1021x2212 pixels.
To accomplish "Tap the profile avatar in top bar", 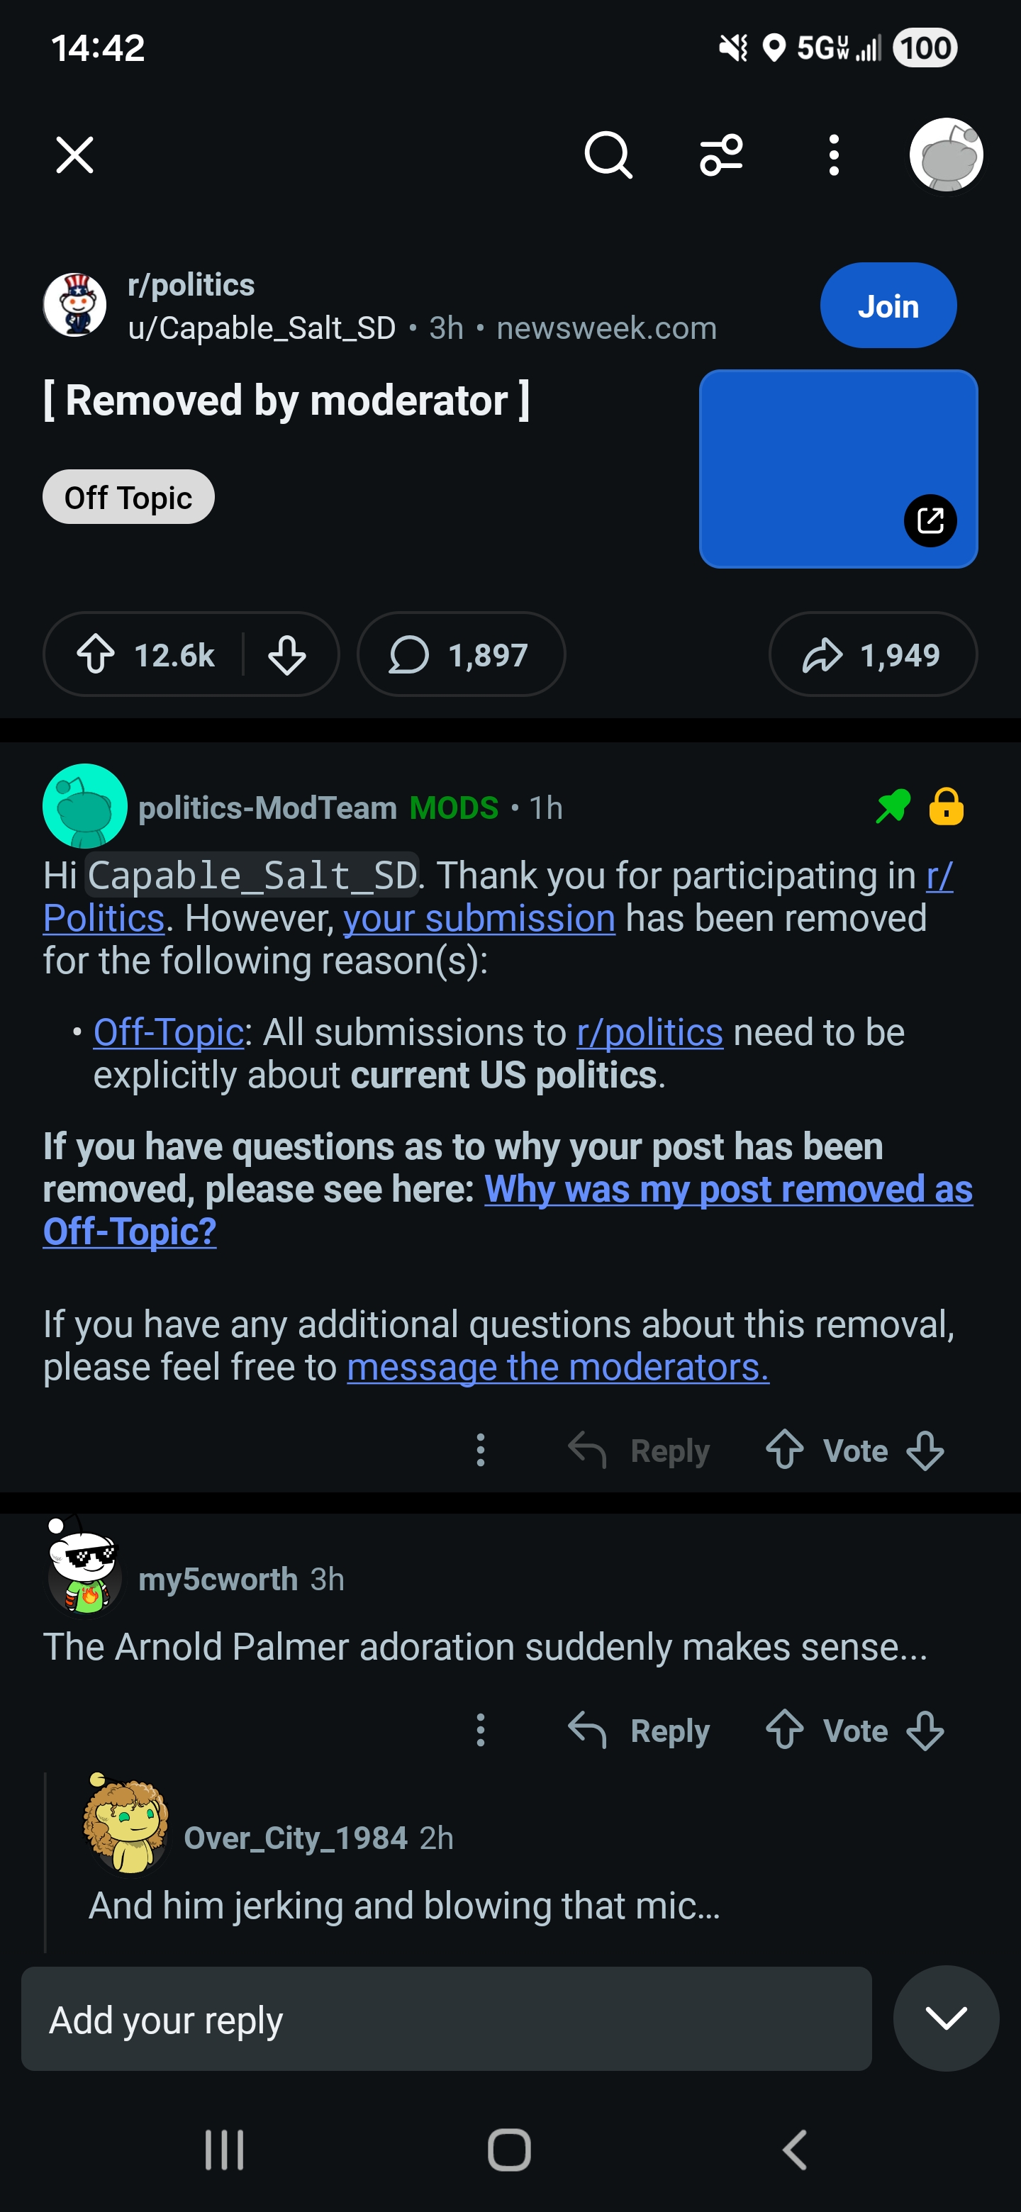I will tap(945, 155).
